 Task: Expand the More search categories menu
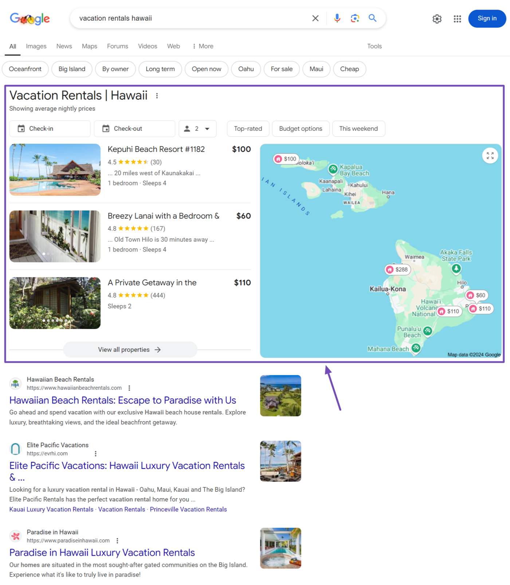point(203,46)
